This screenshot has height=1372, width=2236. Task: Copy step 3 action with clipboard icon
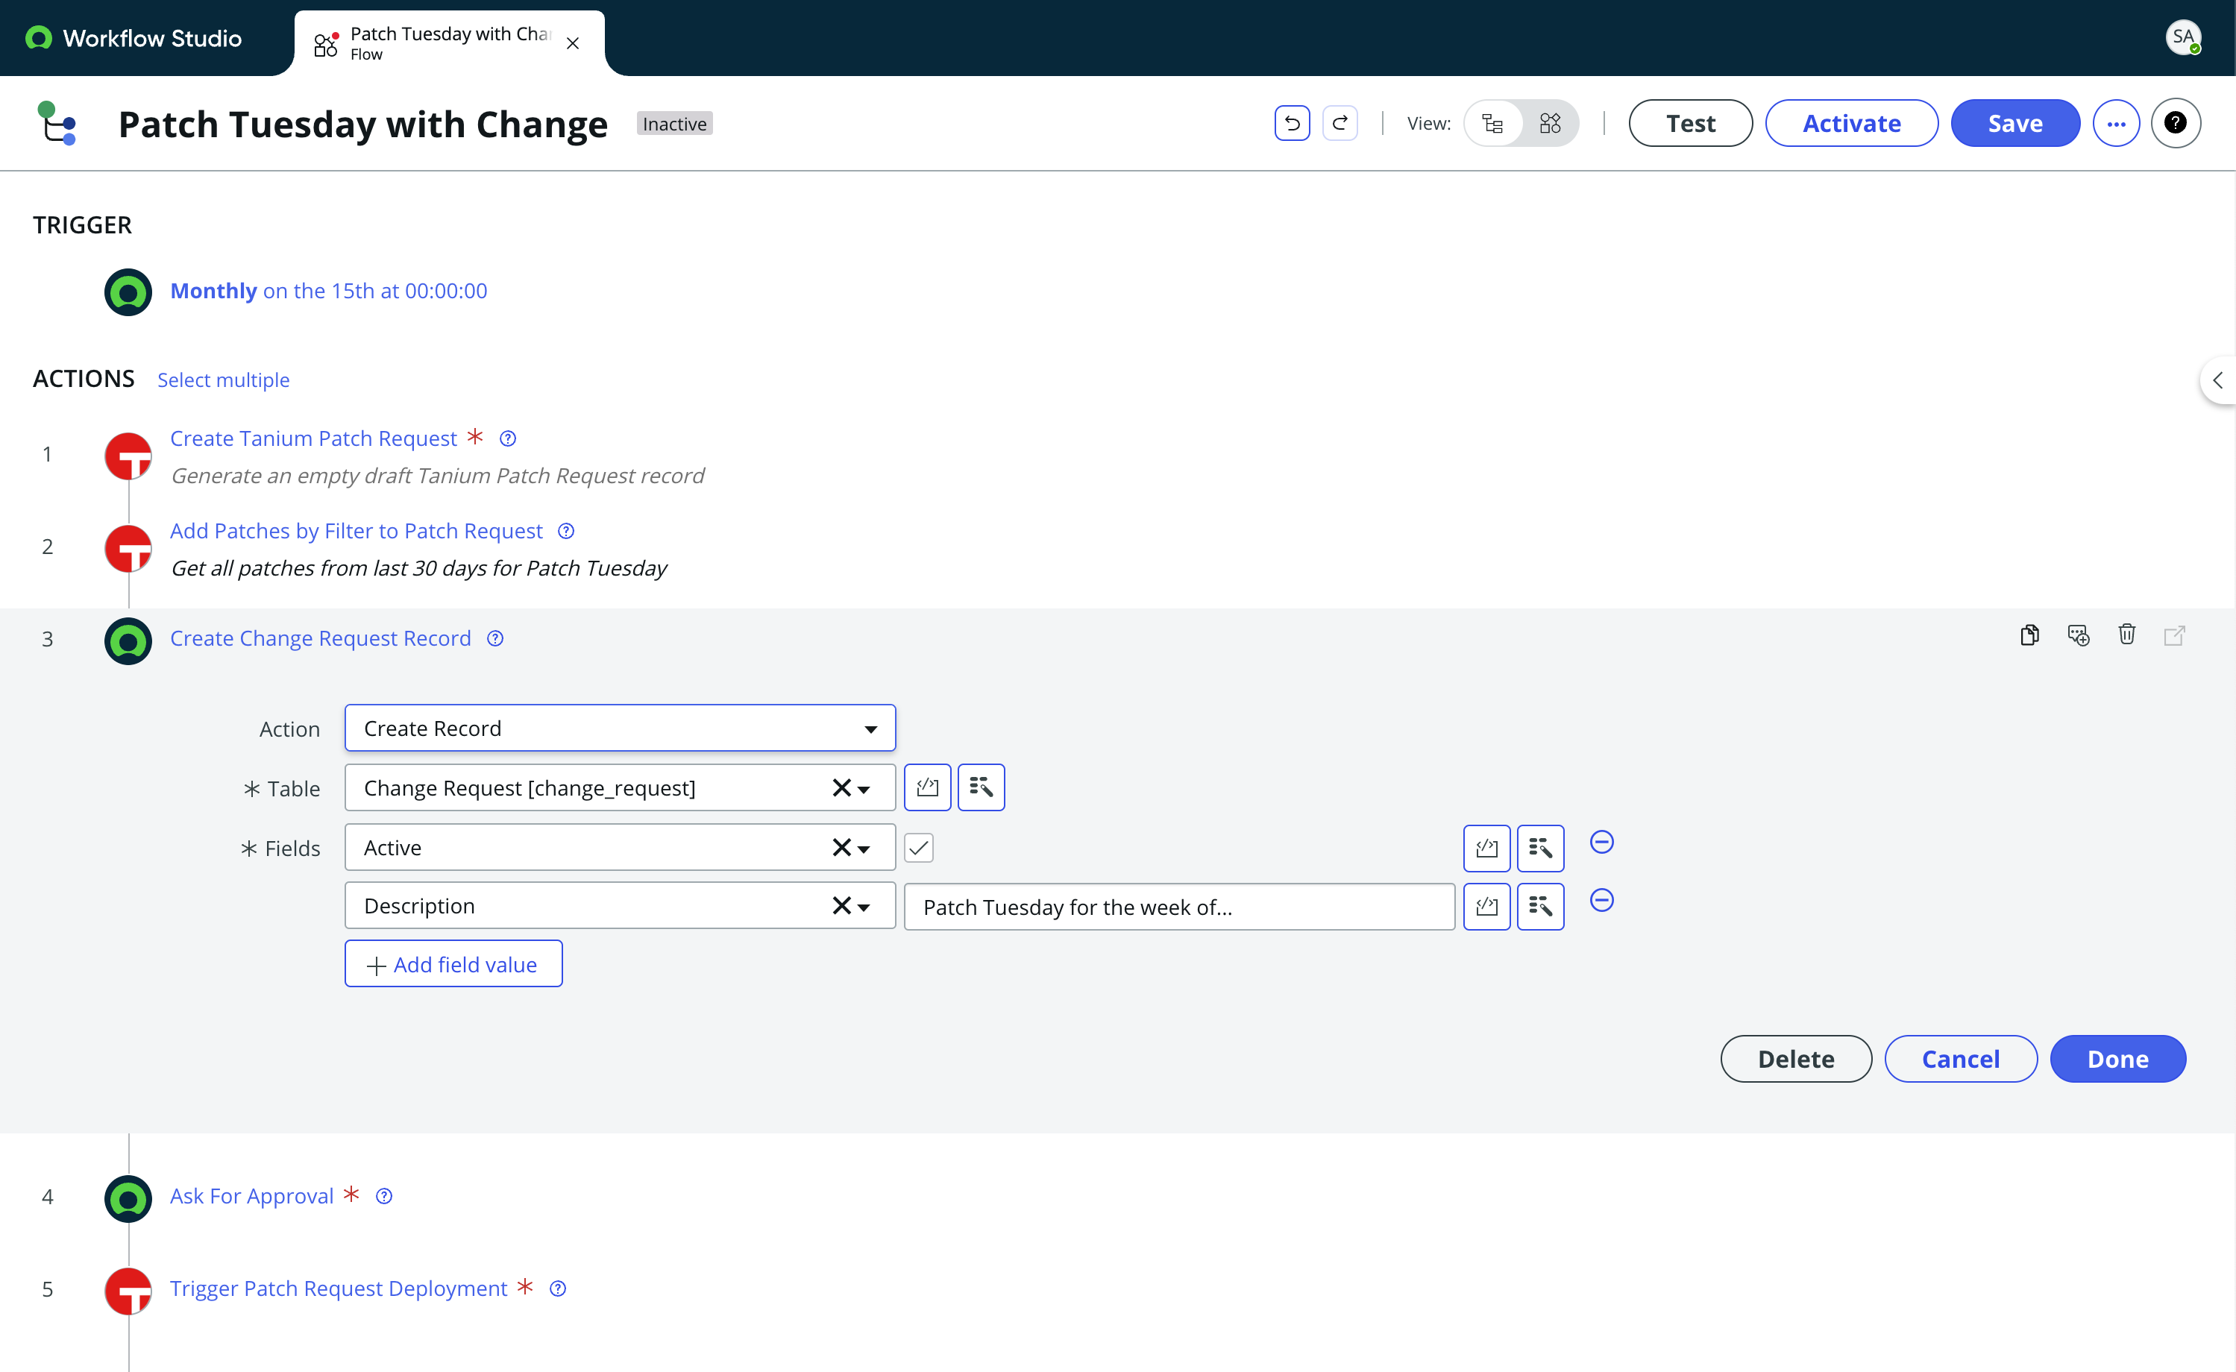(2030, 635)
